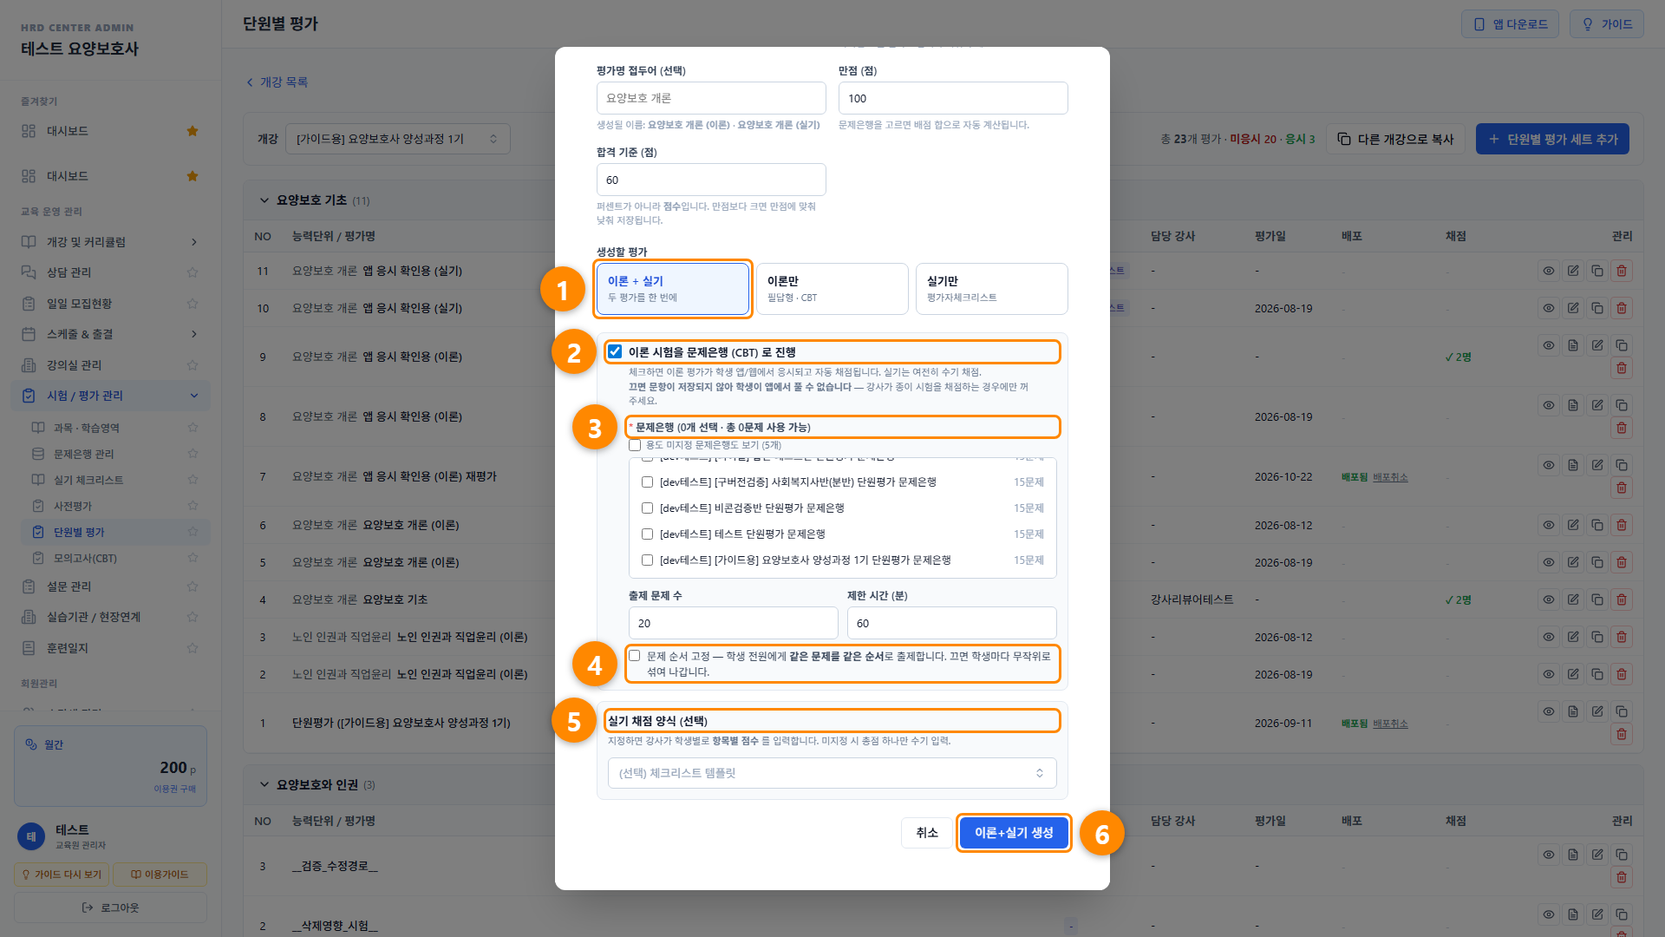
Task: Uncheck 이론 시험을 문제은행 (CBT) 로 진행
Action: tap(615, 351)
